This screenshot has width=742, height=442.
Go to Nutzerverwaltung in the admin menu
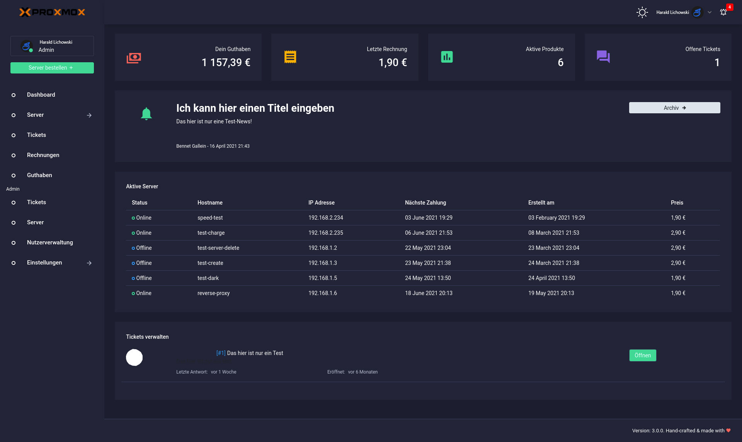click(x=50, y=242)
